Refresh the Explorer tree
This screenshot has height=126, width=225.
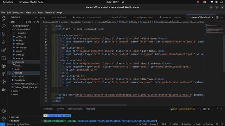tap(34, 22)
